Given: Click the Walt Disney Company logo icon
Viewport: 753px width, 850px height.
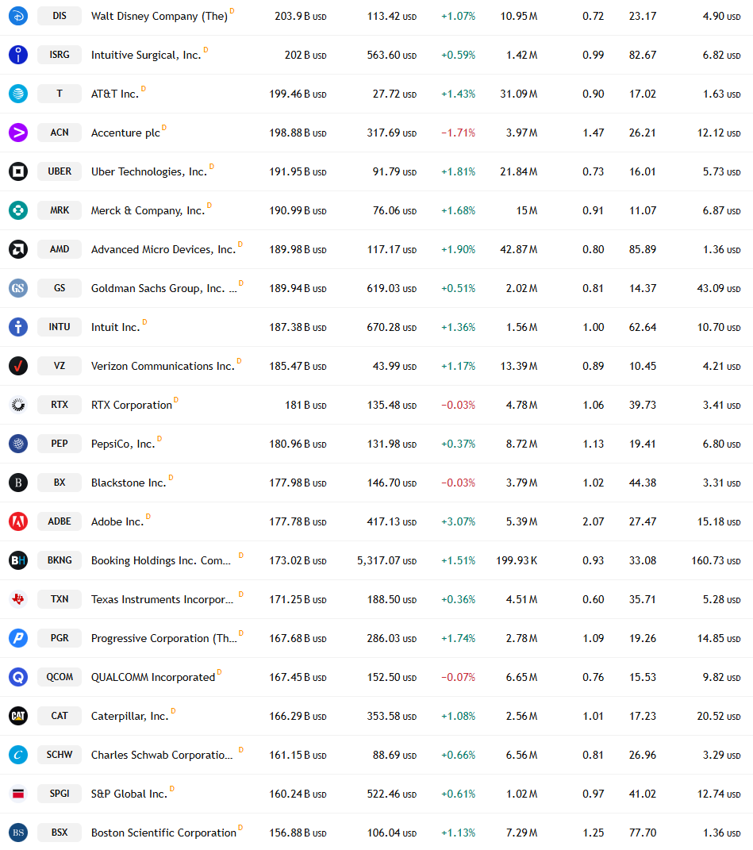Looking at the screenshot, I should 18,16.
